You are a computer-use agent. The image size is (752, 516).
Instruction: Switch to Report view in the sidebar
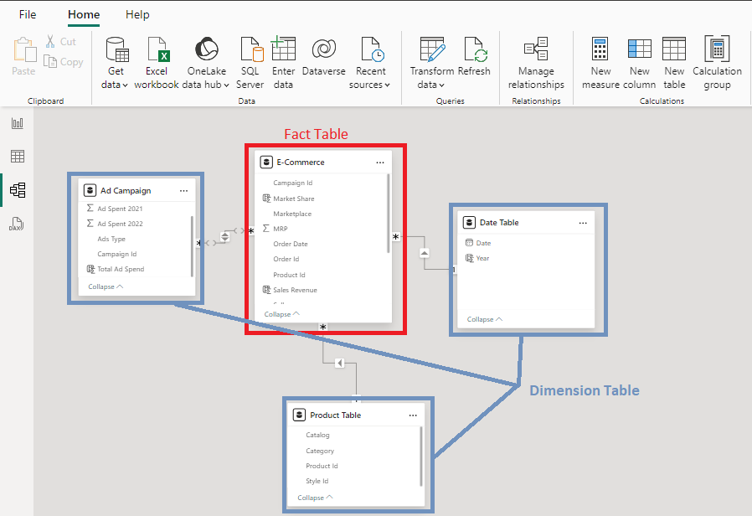tap(17, 122)
